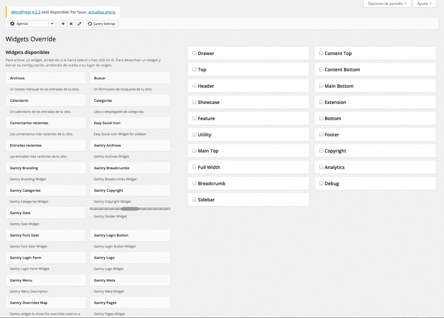The image size is (444, 318).
Task: Tick the Top position checkbox
Action: click(x=195, y=69)
